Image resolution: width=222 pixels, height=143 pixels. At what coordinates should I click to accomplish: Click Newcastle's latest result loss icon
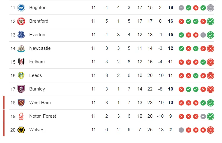[x=211, y=48]
